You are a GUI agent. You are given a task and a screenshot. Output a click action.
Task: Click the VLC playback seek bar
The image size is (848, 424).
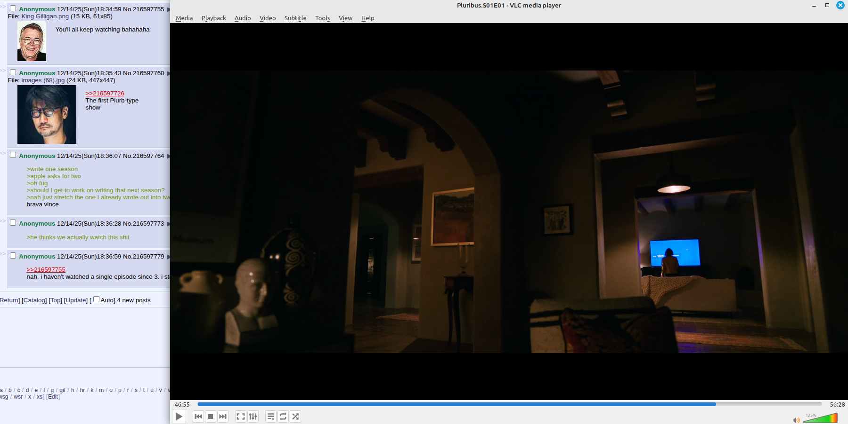click(509, 404)
